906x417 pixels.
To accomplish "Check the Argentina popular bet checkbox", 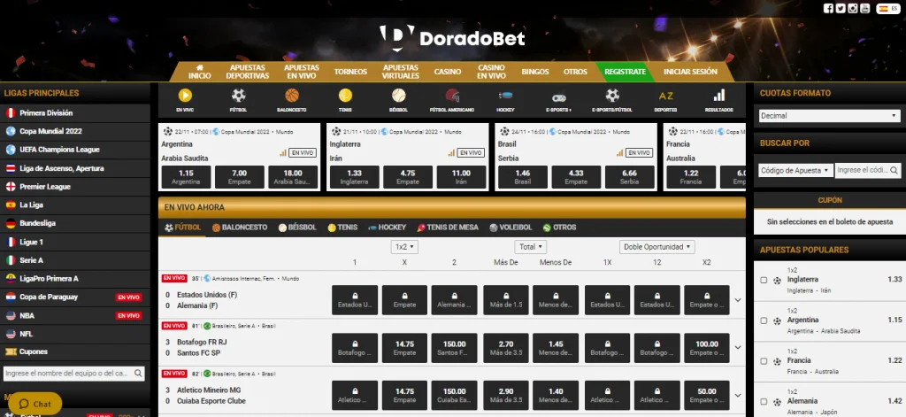I will coord(764,321).
